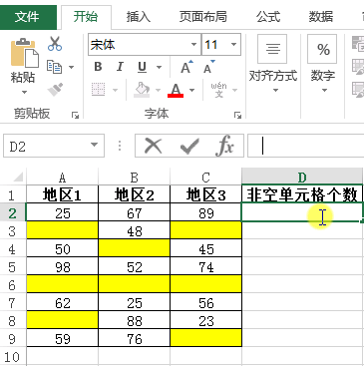
Task: Increase font size with large A
Action: pyautogui.click(x=186, y=67)
